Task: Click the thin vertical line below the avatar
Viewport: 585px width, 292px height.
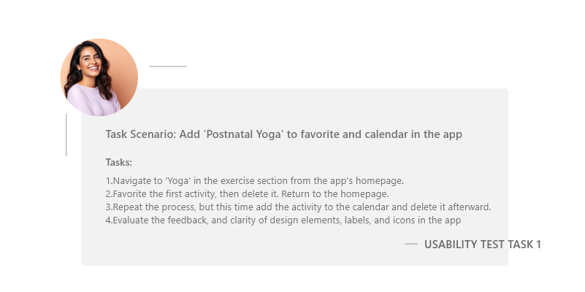Action: click(x=66, y=135)
